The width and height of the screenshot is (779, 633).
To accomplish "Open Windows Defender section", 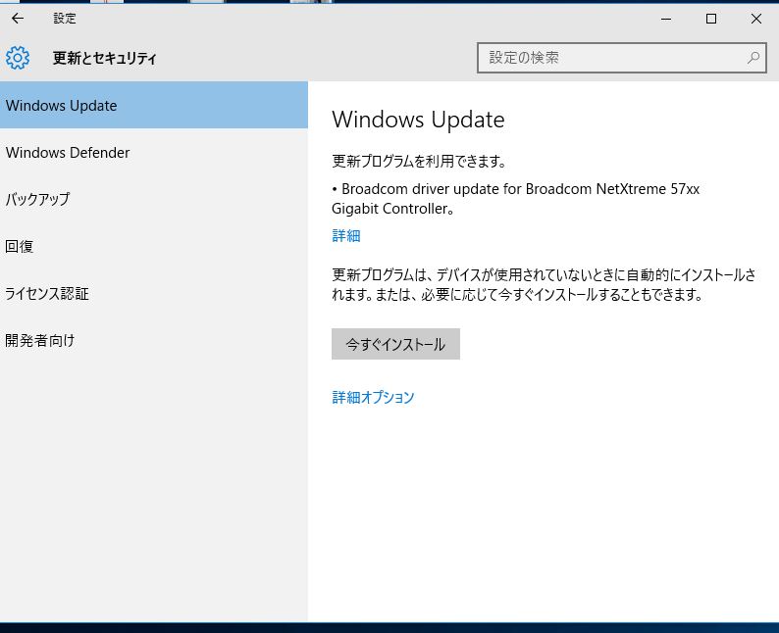I will pos(153,152).
